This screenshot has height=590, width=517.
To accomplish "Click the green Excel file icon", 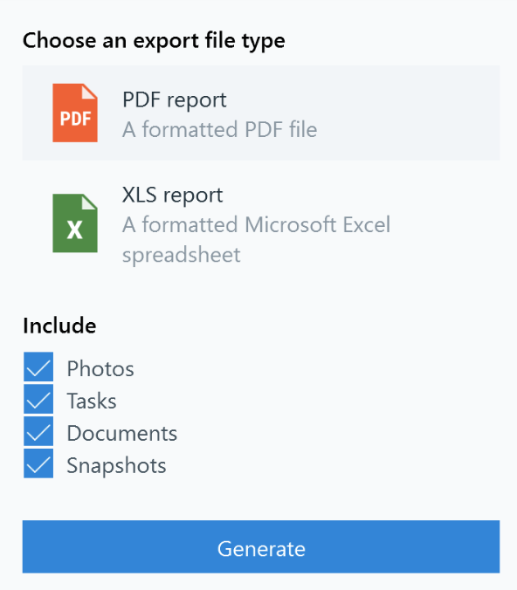I will pos(75,223).
